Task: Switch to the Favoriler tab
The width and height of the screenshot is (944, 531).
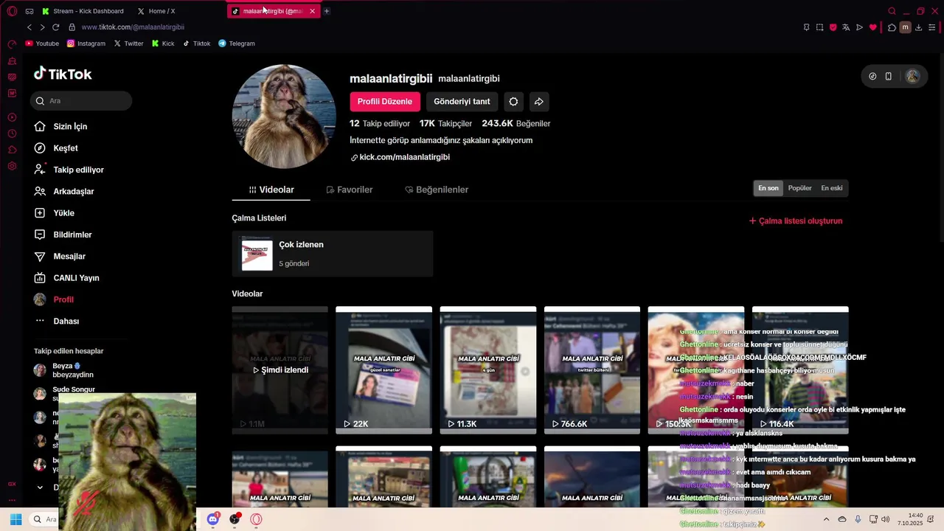Action: click(x=349, y=190)
